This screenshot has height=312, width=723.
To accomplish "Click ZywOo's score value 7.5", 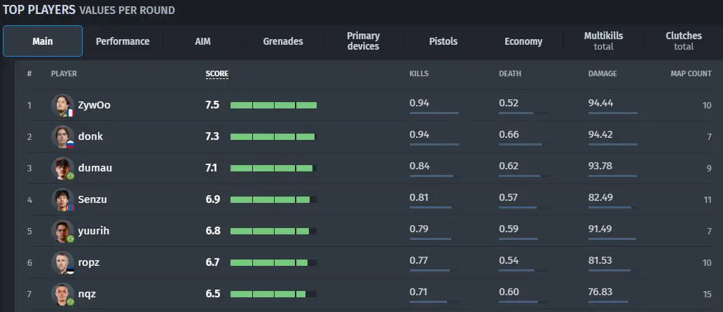I will 212,105.
